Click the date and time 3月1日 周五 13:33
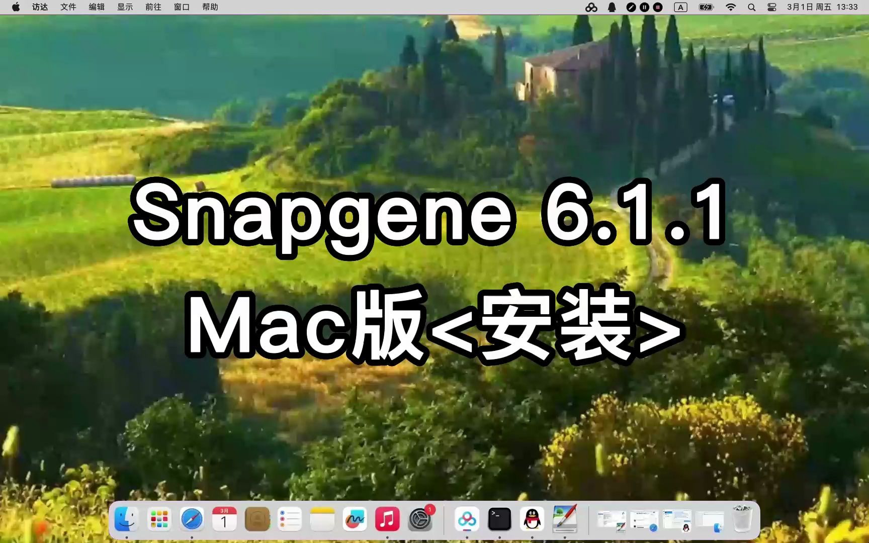The image size is (869, 543). click(x=822, y=7)
